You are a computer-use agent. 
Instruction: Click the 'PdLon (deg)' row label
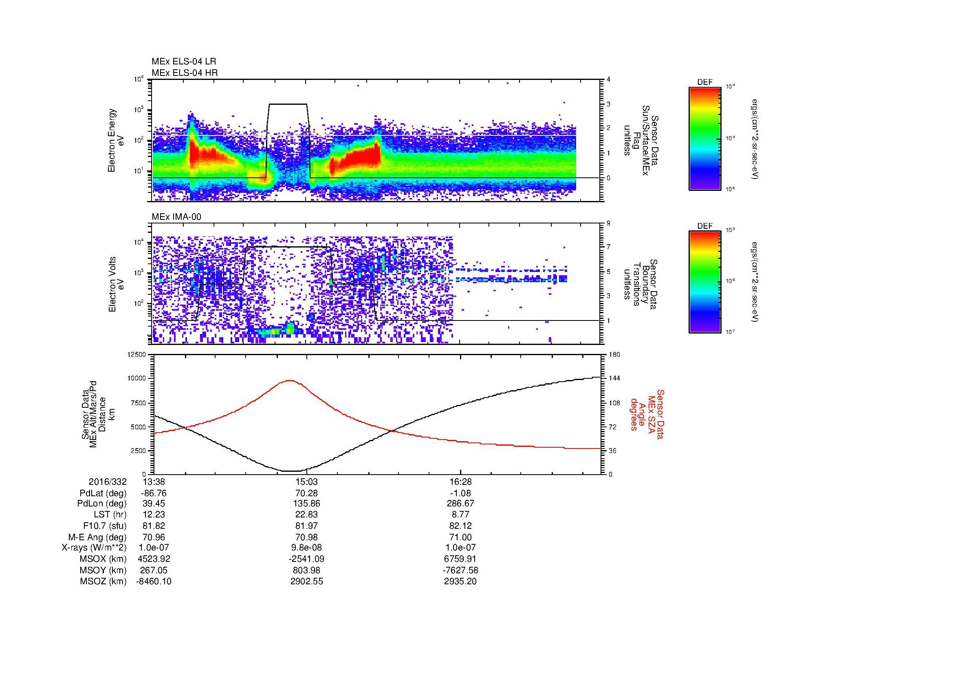(102, 503)
